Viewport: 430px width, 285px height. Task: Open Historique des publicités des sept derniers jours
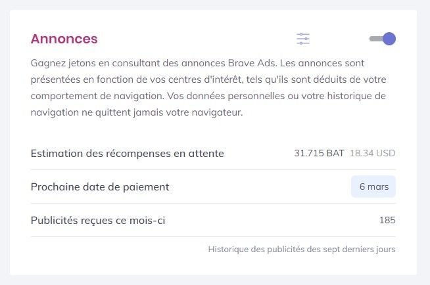(302, 250)
